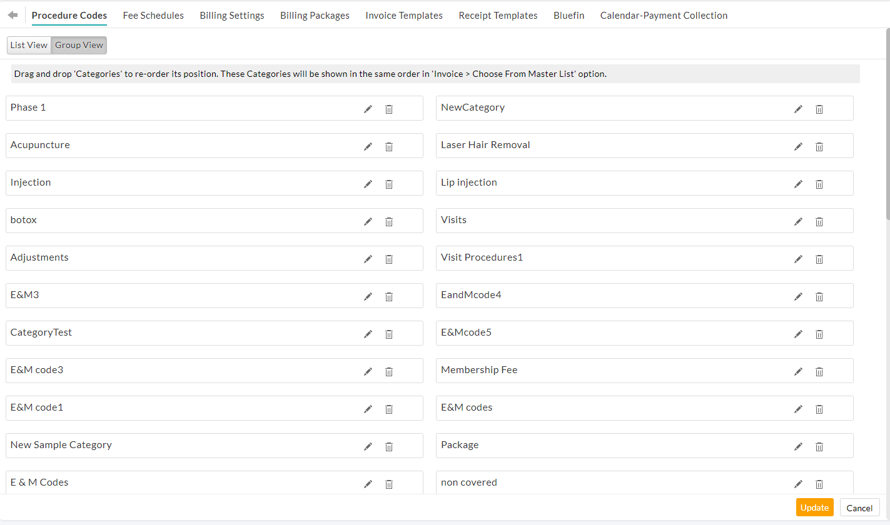Edit the Membership Fee category
Viewport: 890px width, 525px height.
[x=798, y=371]
